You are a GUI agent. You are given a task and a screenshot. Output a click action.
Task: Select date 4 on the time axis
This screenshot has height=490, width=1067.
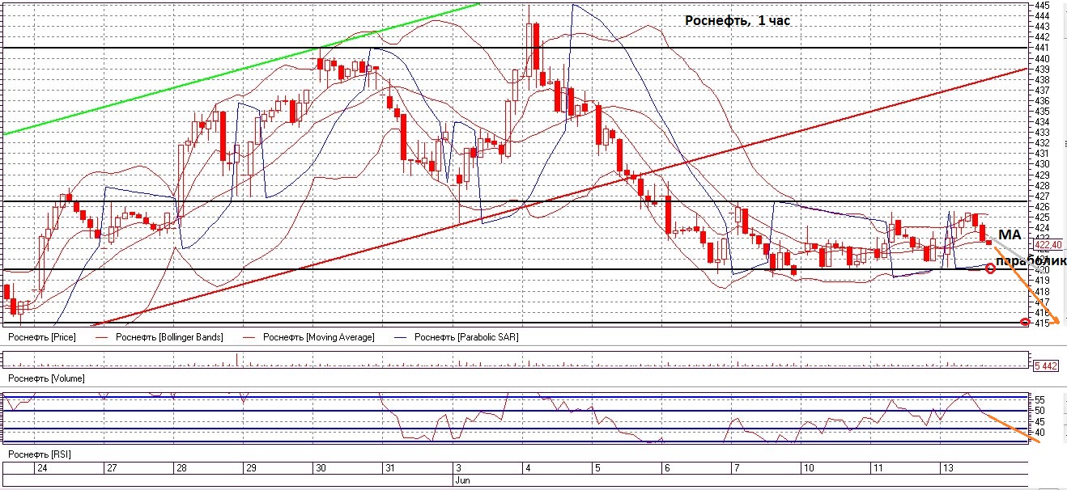tap(528, 468)
